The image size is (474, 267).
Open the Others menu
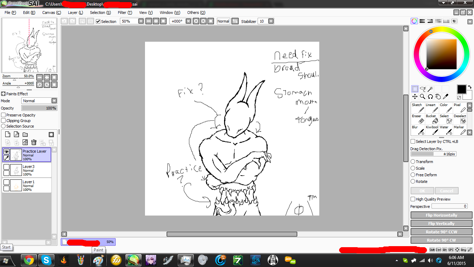[196, 13]
